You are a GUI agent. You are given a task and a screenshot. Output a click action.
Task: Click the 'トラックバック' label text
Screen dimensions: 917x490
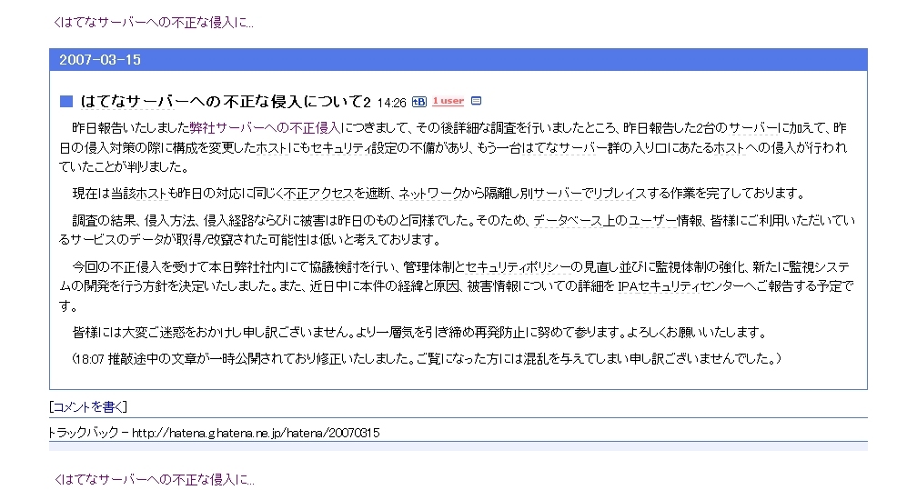tap(84, 433)
